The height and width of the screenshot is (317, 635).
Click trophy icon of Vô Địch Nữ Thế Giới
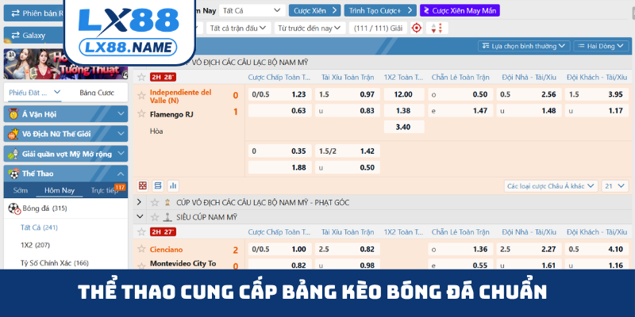click(x=13, y=134)
